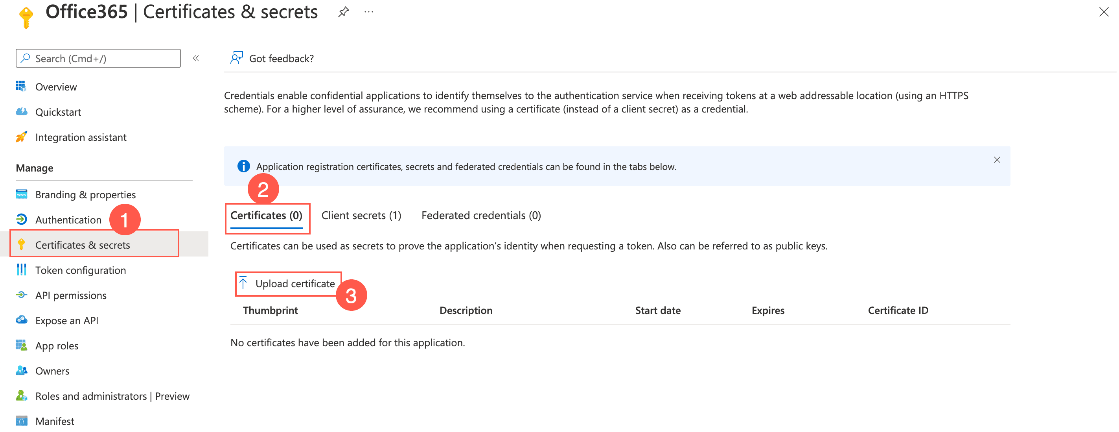The width and height of the screenshot is (1119, 432).
Task: Open the Federated credentials tab
Action: 481,215
